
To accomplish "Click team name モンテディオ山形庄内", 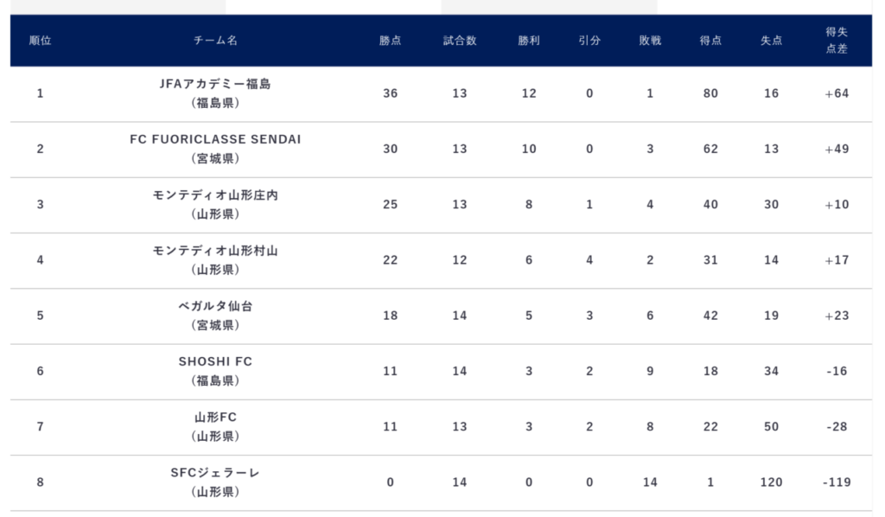I will point(215,195).
